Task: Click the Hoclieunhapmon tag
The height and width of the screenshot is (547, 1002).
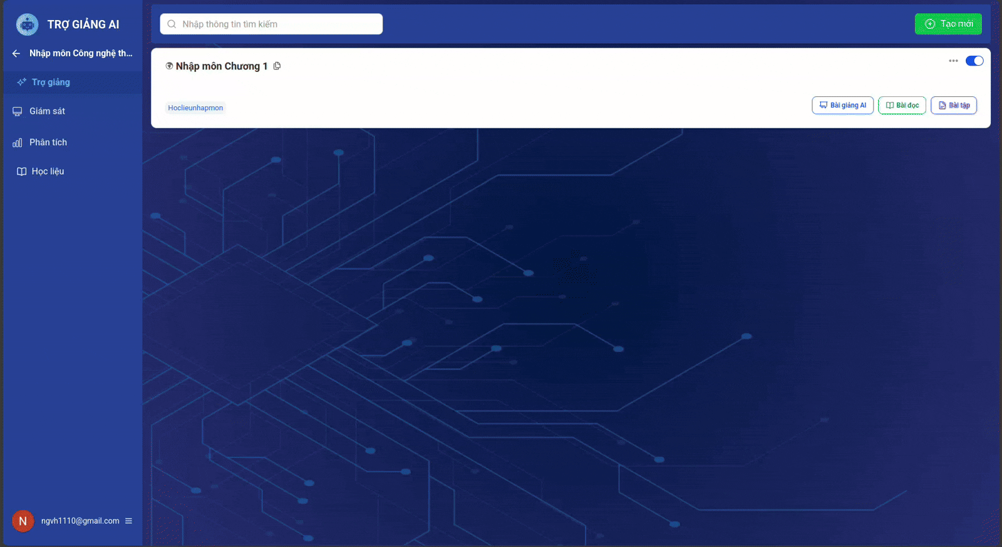Action: tap(195, 108)
